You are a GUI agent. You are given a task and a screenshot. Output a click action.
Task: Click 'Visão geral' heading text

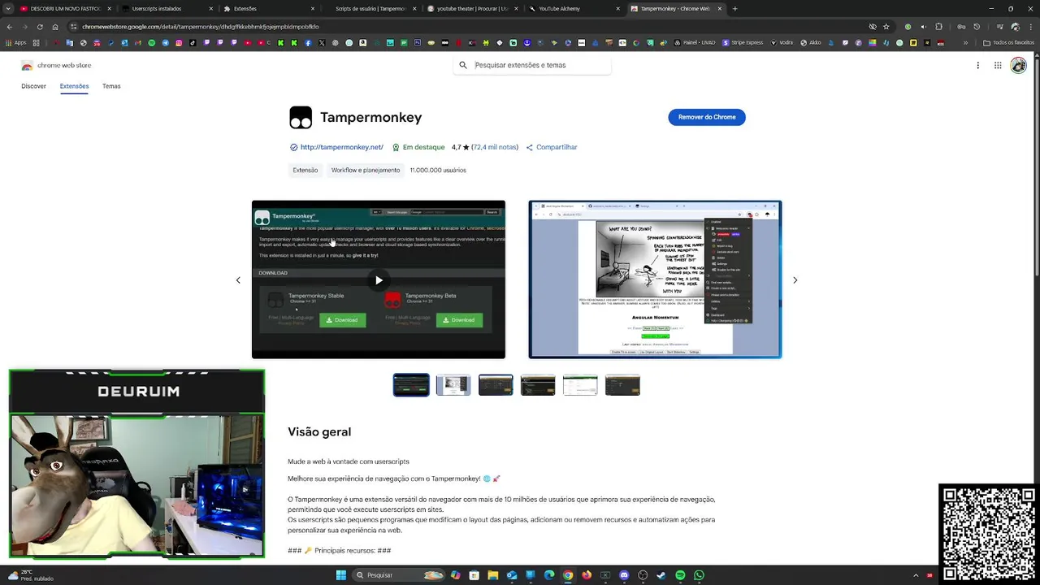click(319, 432)
